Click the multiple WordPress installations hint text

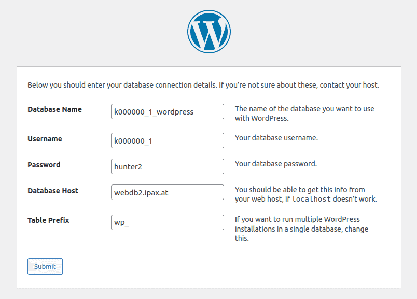click(x=304, y=229)
